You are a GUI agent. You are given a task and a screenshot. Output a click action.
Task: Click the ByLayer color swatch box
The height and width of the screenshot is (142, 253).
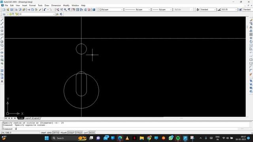pyautogui.click(x=100, y=9)
